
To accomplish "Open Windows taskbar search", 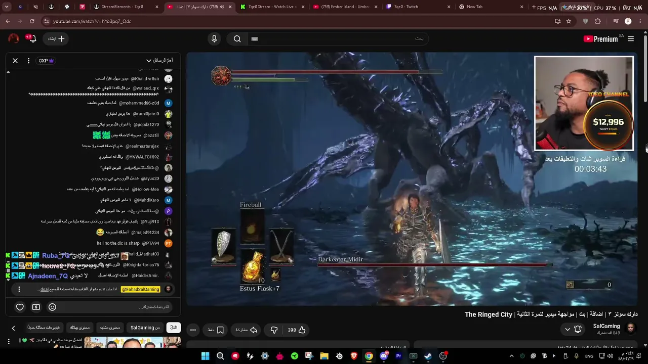I will point(220,356).
